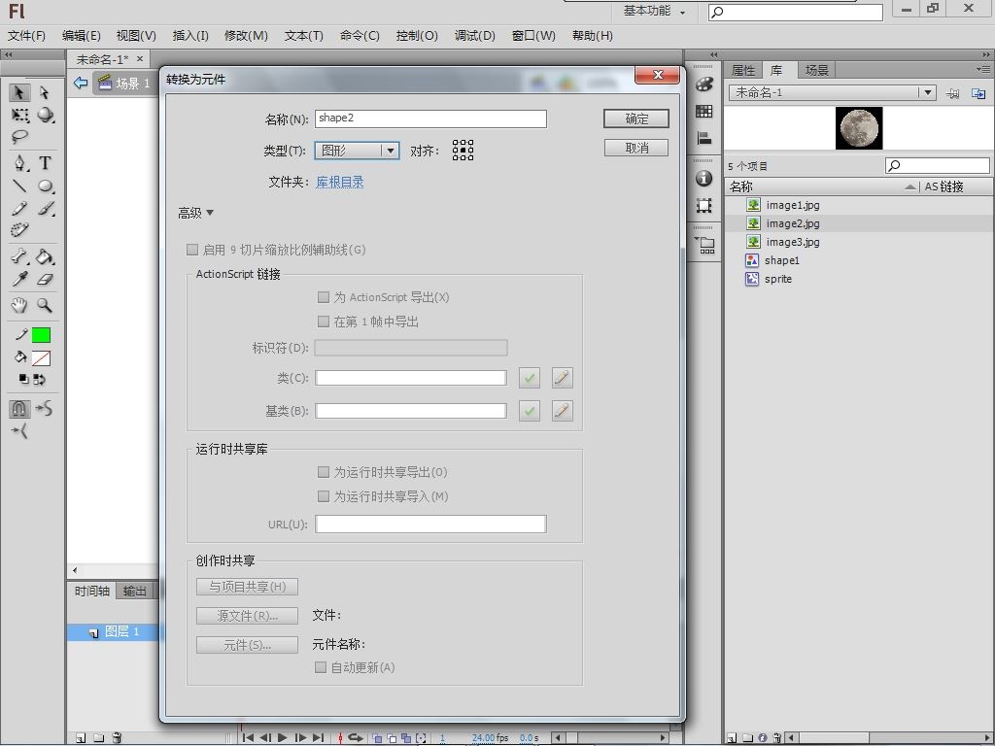995x746 pixels.
Task: Toggle onion skin button in timeline
Action: 378,738
